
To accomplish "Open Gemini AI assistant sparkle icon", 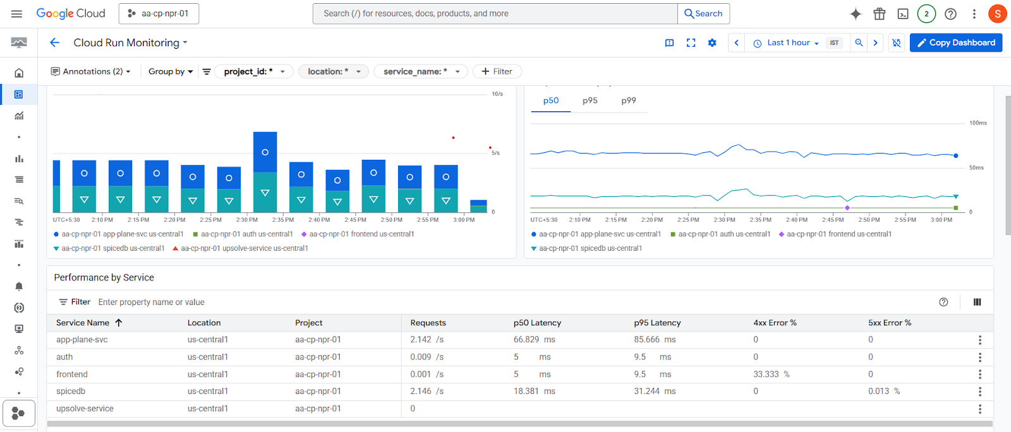I will click(x=856, y=14).
